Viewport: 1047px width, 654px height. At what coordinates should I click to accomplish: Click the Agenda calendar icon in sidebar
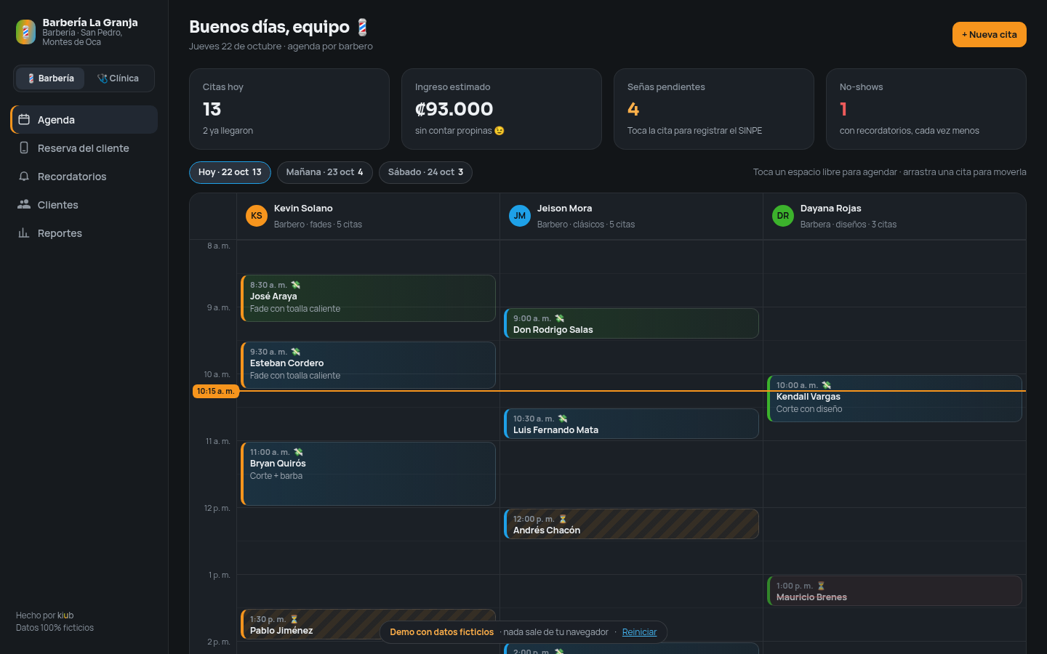pos(24,119)
